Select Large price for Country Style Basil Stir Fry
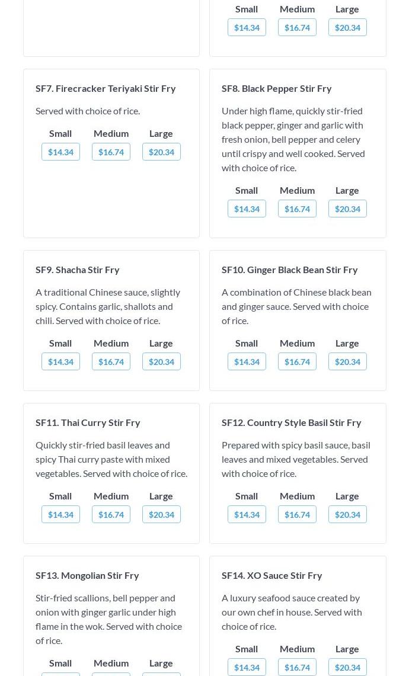The image size is (409, 676). click(x=347, y=514)
